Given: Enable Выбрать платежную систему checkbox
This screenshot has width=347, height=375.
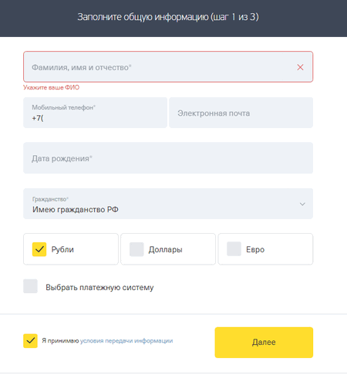Looking at the screenshot, I should (x=30, y=286).
